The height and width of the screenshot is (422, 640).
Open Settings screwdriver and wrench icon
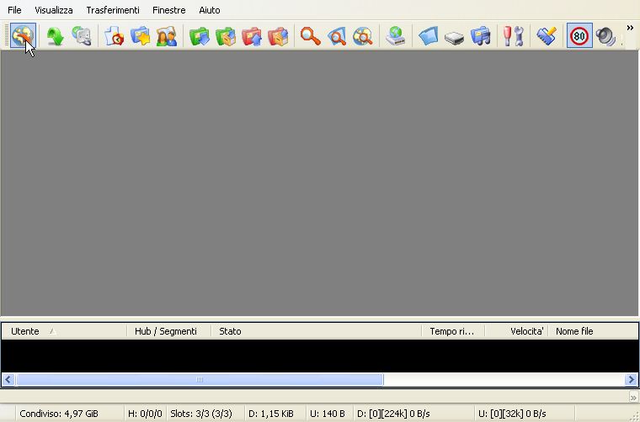pyautogui.click(x=513, y=36)
